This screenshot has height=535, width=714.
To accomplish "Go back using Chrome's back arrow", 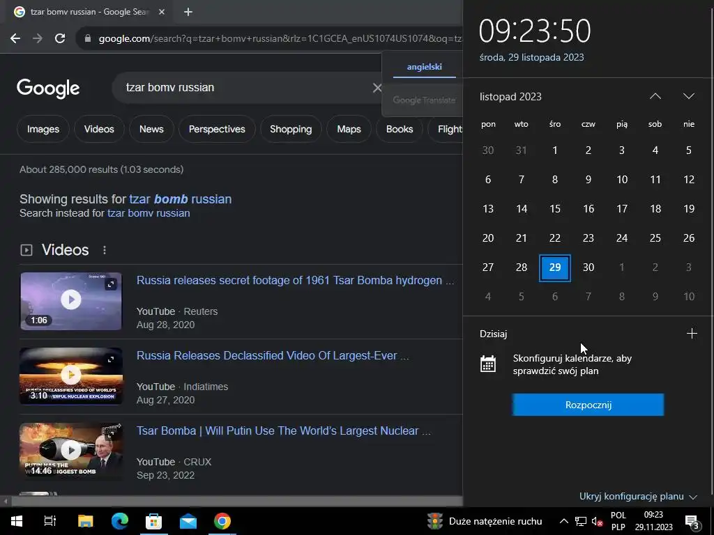I will [15, 38].
